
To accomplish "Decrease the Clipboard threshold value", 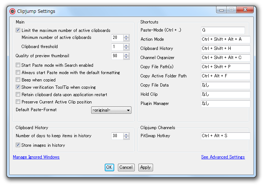I will click(x=126, y=48).
